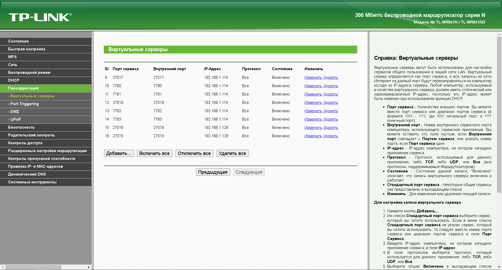This screenshot has width=502, height=270.
Task: Click internal port 7783 in row 14
Action: 158,119
